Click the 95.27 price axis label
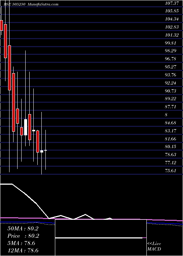Image resolution: width=183 pixels, height=256 pixels. [171, 67]
